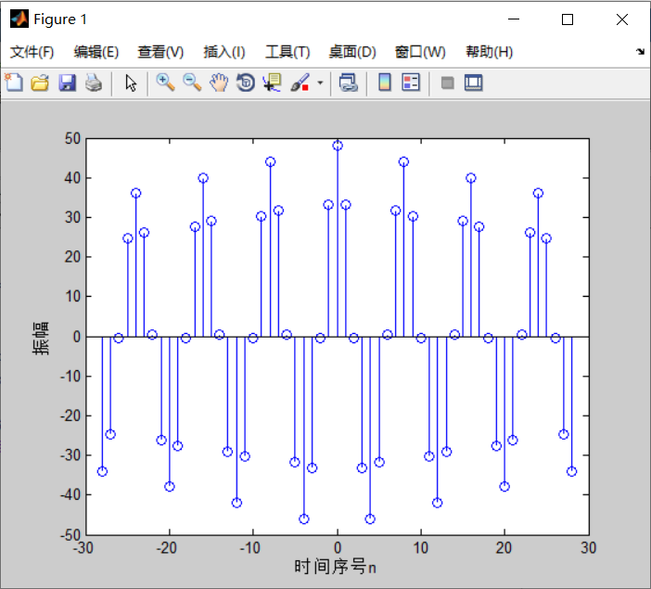Print the figure using printer icon
This screenshot has width=651, height=589.
coord(94,83)
